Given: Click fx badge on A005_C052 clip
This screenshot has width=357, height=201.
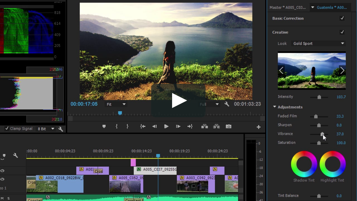Looking at the screenshot, I should click(x=114, y=178).
